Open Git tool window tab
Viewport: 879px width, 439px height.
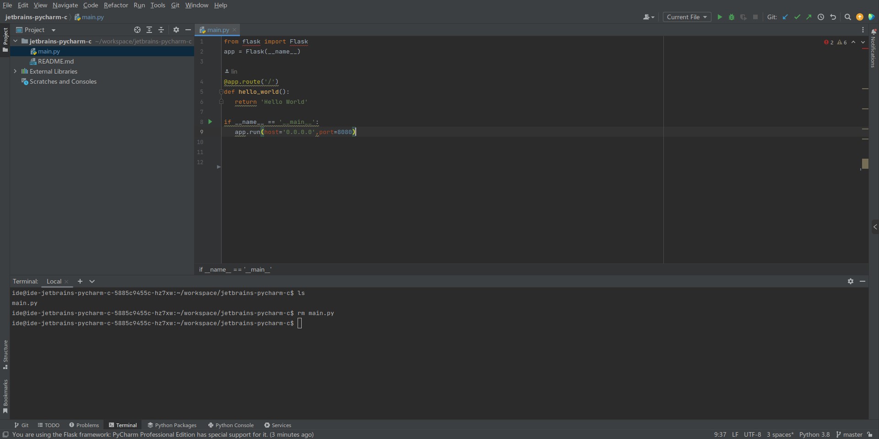click(x=22, y=425)
